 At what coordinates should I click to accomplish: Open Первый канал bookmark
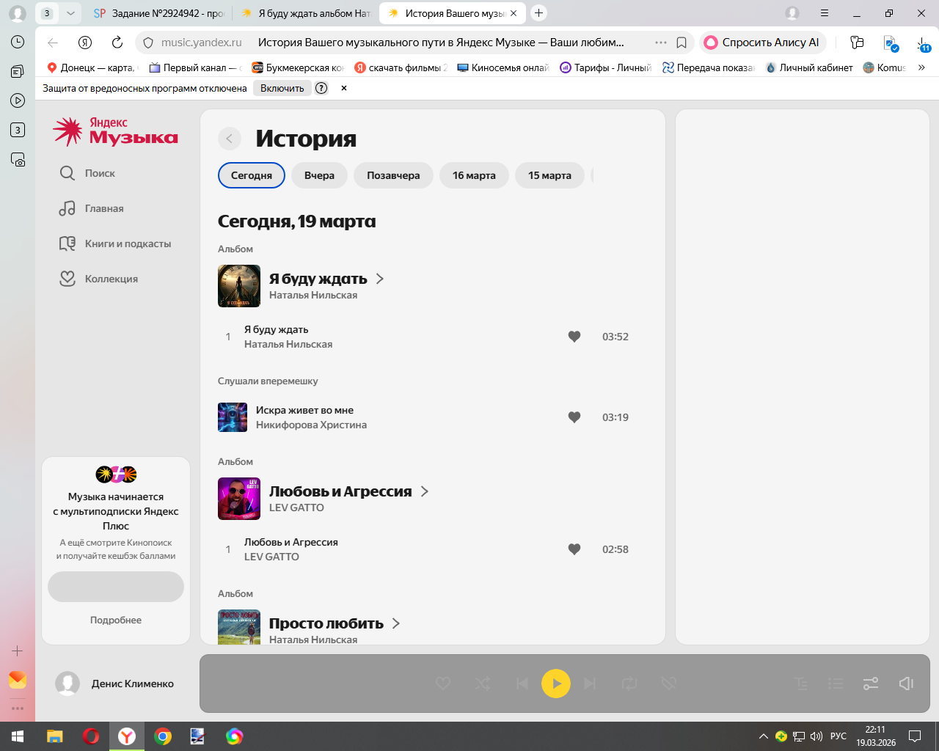click(x=195, y=67)
